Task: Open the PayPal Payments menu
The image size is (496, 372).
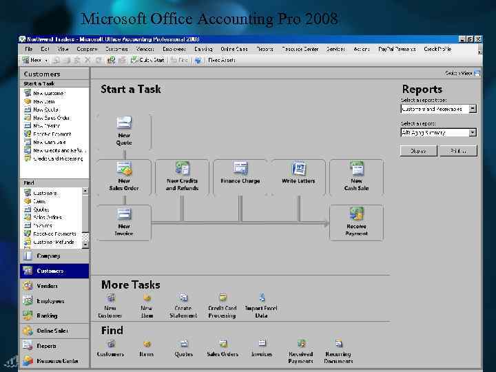Action: pyautogui.click(x=397, y=49)
